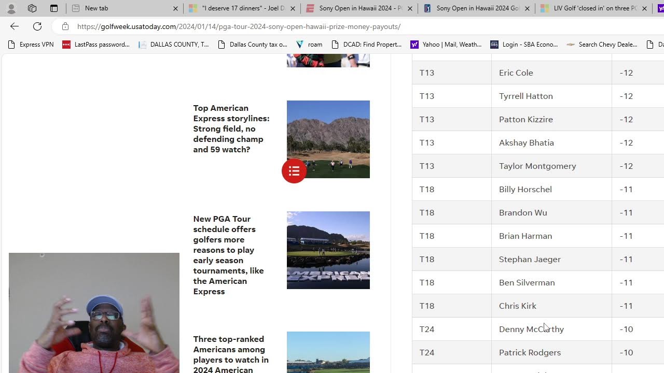Switch to 'I deserve 17 dinners' tab
This screenshot has height=373, width=664.
242,8
